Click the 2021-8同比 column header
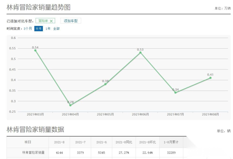 click(124, 142)
